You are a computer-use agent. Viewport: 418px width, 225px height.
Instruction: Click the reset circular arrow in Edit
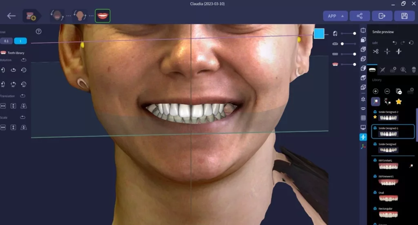(x=411, y=43)
